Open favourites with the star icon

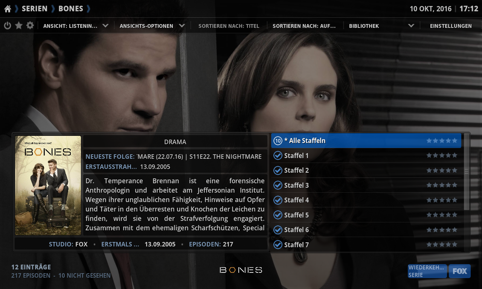pos(19,26)
